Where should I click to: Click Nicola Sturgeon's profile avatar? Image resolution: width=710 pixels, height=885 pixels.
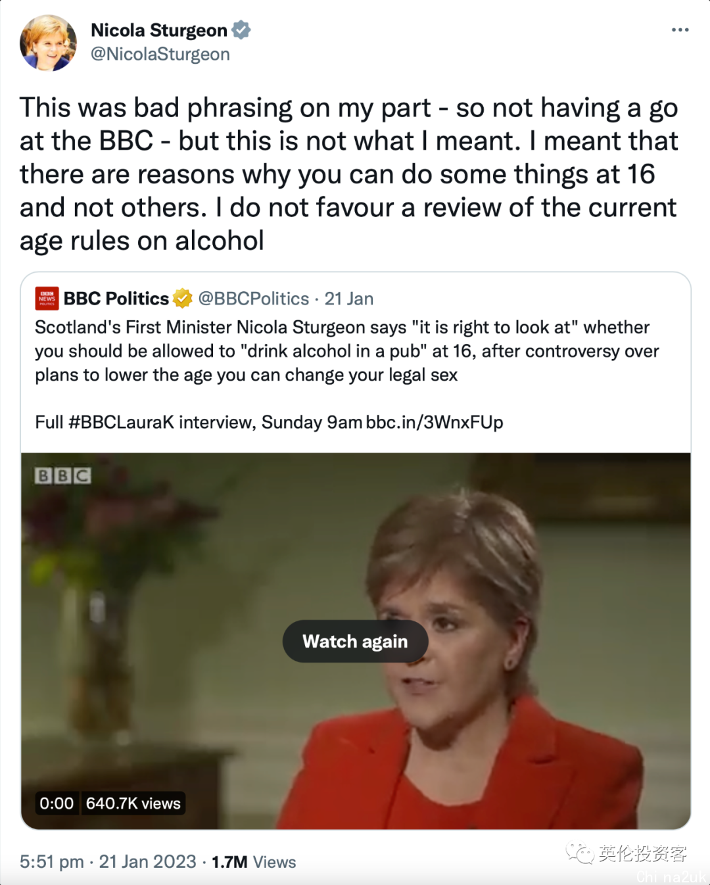[48, 43]
